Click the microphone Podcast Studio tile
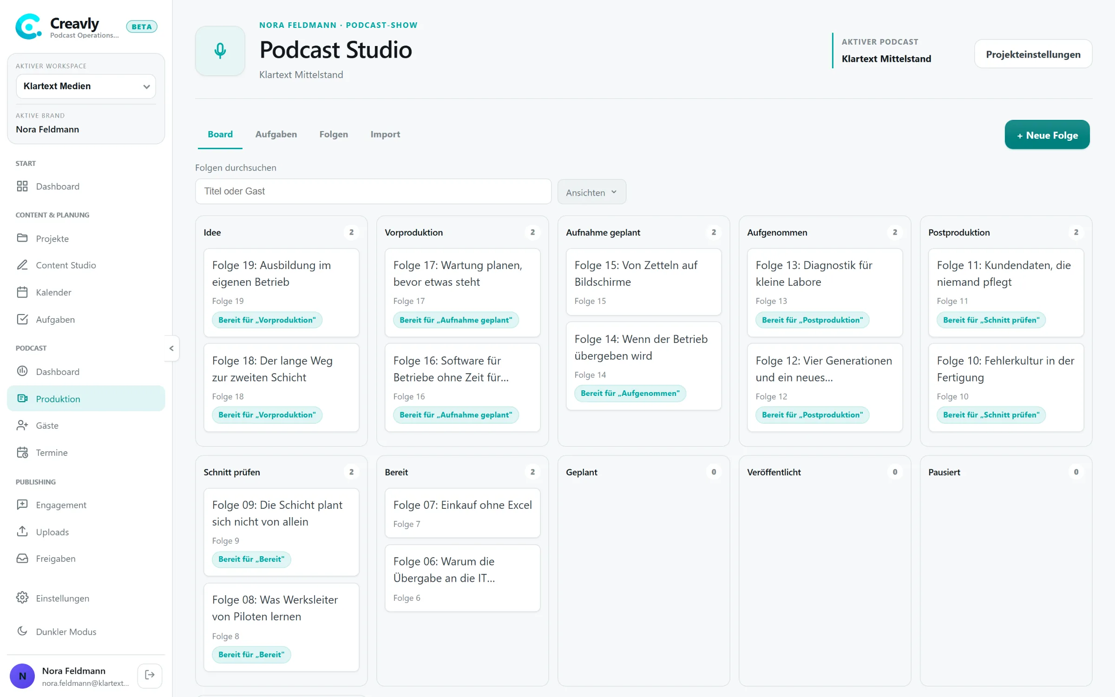Viewport: 1115px width, 697px height. [x=220, y=51]
